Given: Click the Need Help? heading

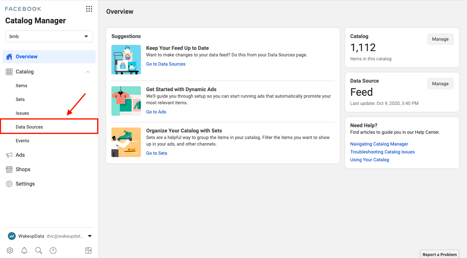Looking at the screenshot, I should tap(364, 125).
